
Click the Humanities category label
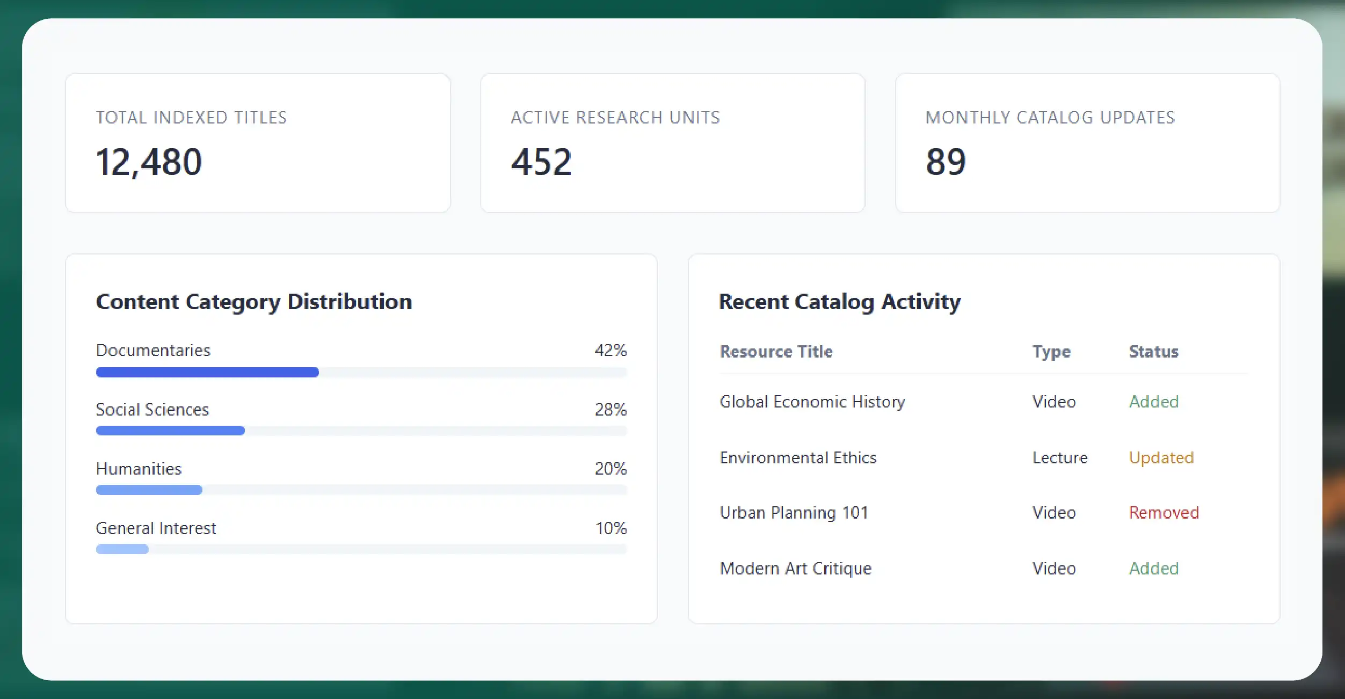click(x=139, y=469)
